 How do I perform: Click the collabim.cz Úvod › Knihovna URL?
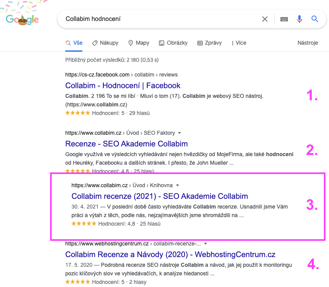tap(122, 185)
